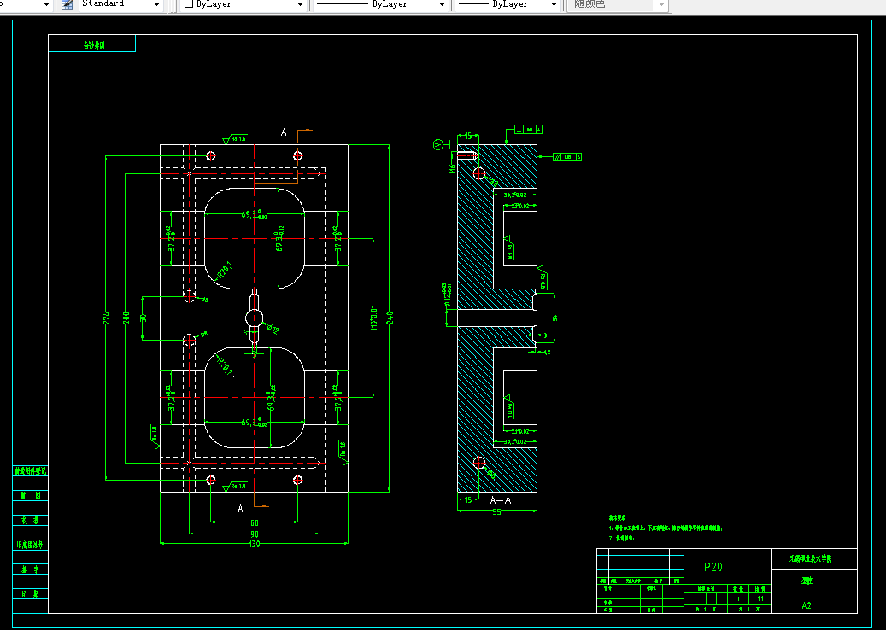Click the A-A section view label
The height and width of the screenshot is (630, 886).
click(501, 500)
